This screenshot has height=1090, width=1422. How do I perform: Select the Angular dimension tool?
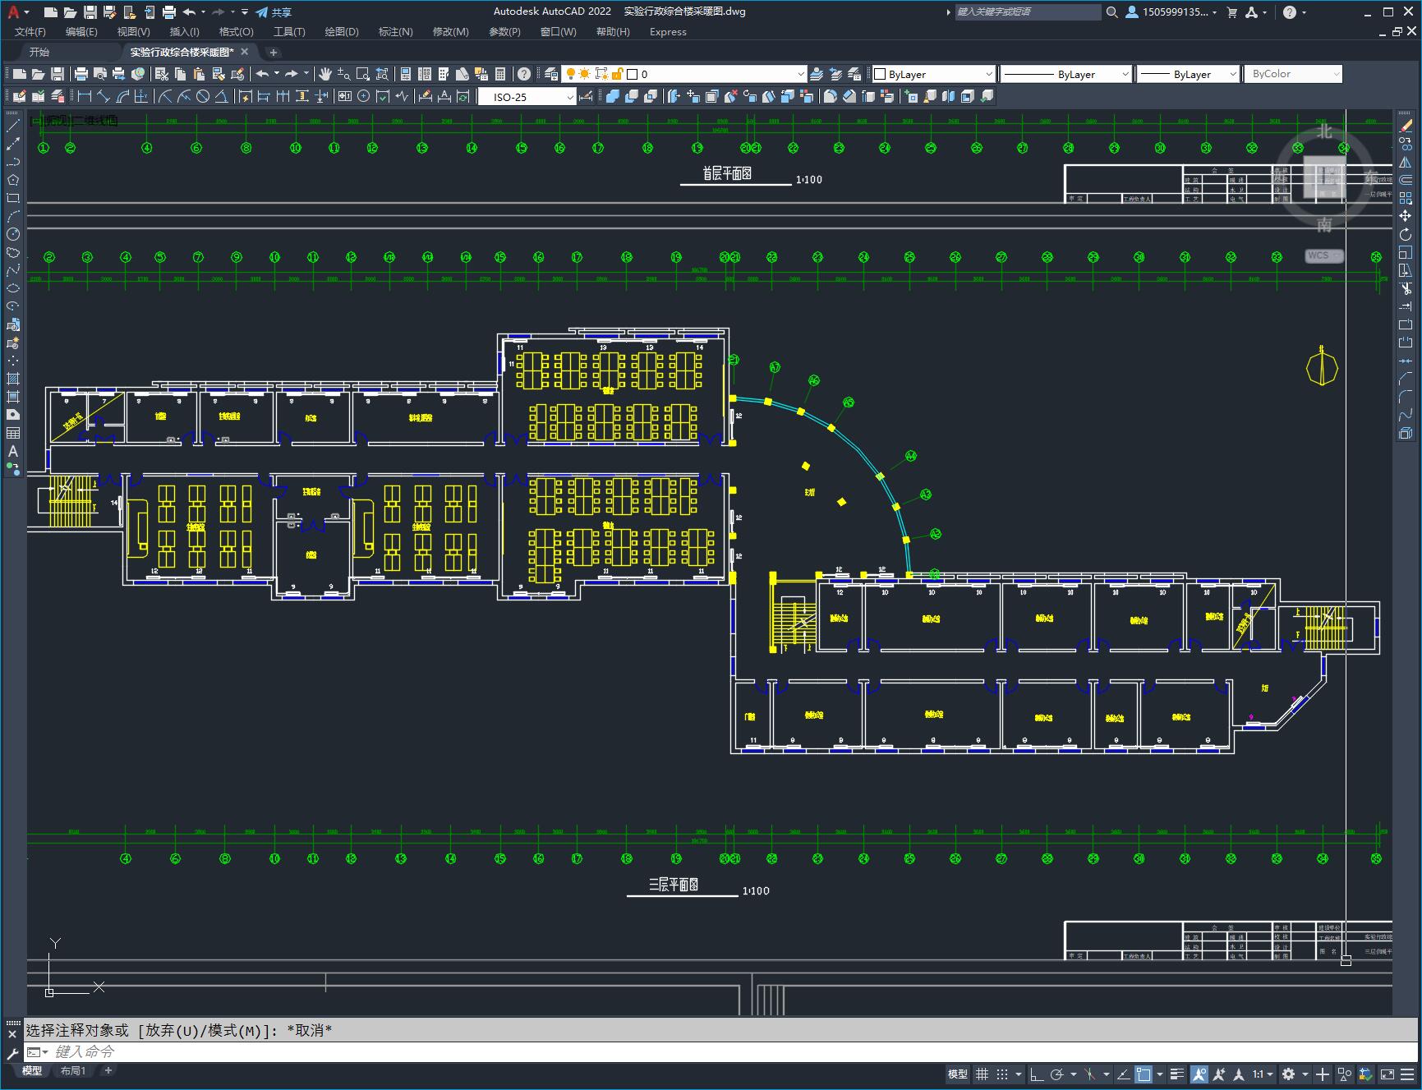coord(221,97)
